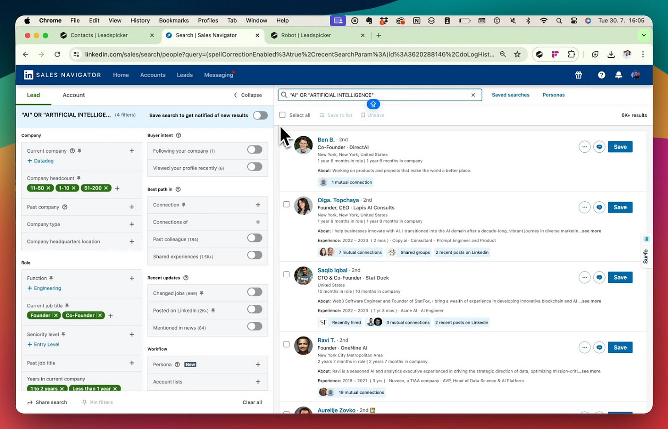
Task: Click message icon next to Ben B.
Action: 599,147
